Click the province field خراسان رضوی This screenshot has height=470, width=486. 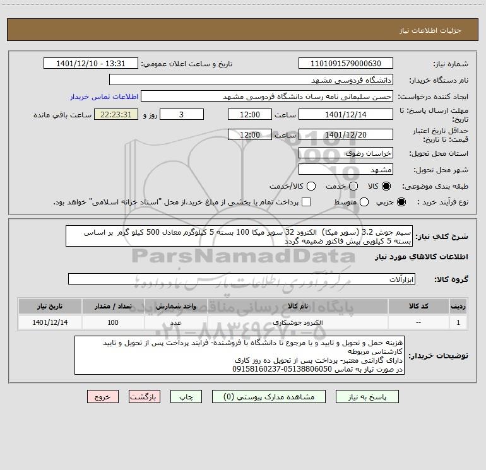click(x=346, y=153)
